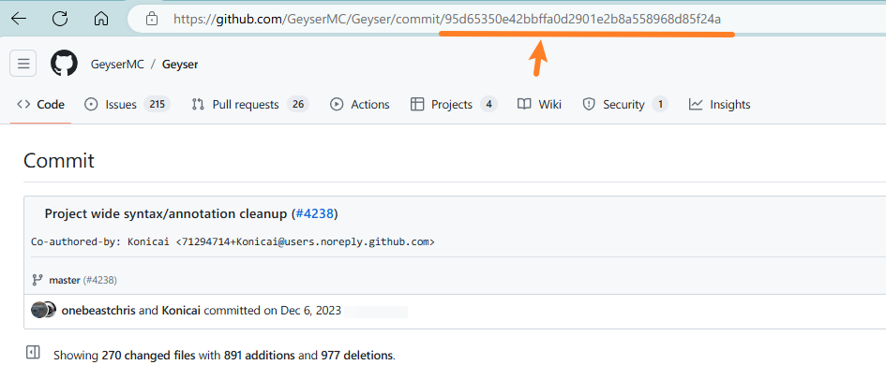This screenshot has height=365, width=886.
Task: Open the master branch link
Action: pos(65,280)
